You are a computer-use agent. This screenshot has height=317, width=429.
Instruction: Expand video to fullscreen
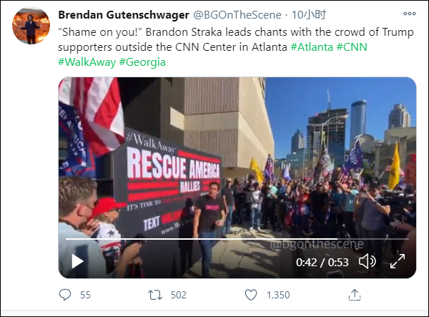(x=398, y=261)
